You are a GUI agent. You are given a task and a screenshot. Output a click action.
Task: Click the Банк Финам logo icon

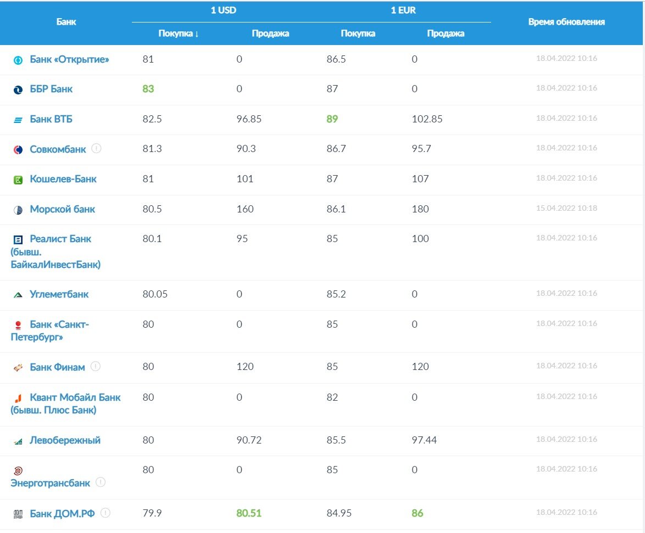[18, 368]
